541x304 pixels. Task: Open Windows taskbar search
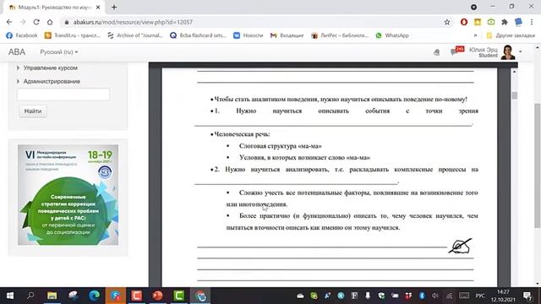[30, 296]
